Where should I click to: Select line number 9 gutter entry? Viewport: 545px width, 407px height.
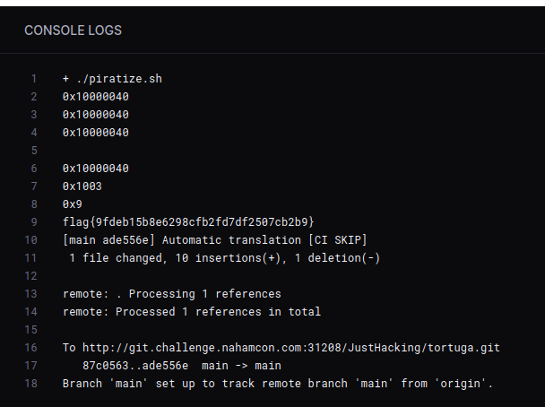34,221
